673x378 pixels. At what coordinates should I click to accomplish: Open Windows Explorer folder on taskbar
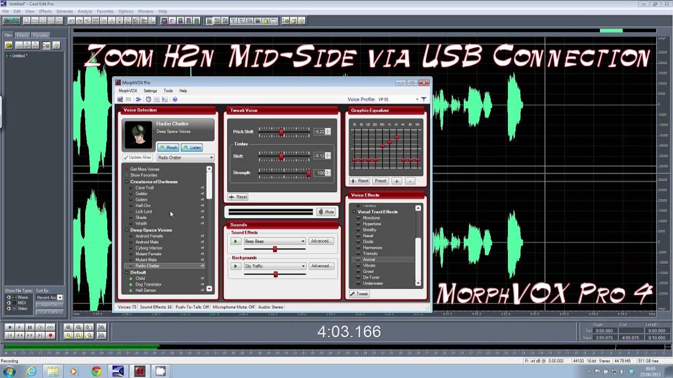(53, 371)
